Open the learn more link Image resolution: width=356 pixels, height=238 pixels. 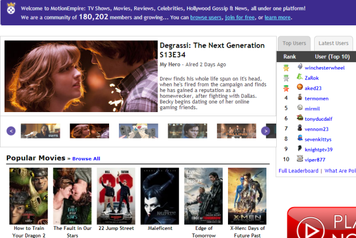277,17
